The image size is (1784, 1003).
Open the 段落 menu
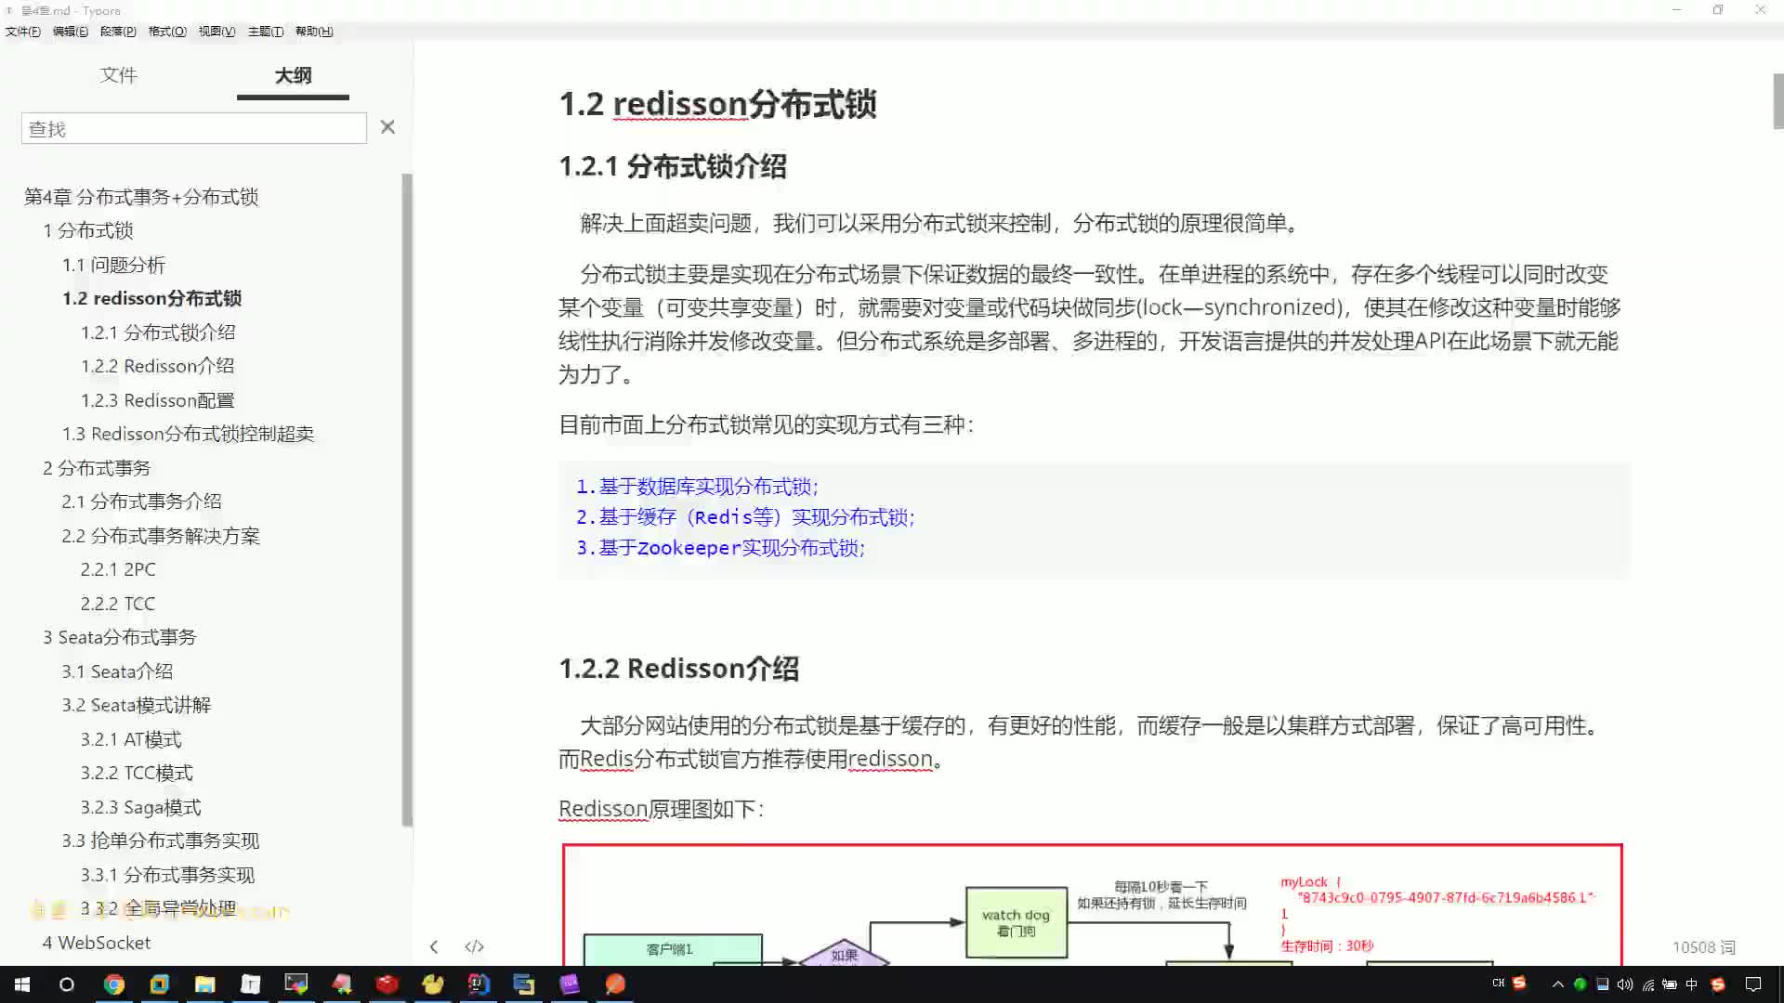tap(118, 32)
